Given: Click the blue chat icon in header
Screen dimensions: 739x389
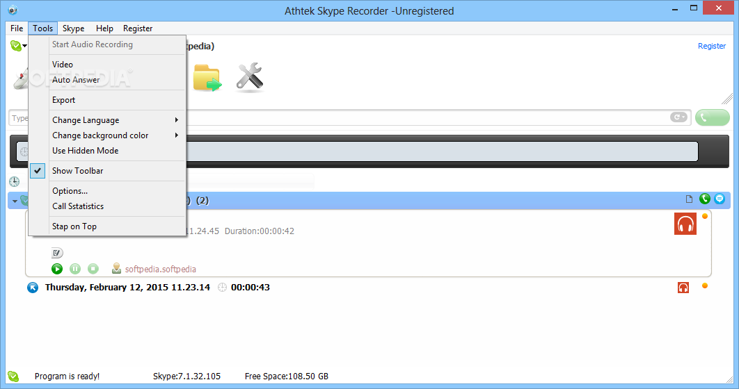Looking at the screenshot, I should tap(720, 199).
